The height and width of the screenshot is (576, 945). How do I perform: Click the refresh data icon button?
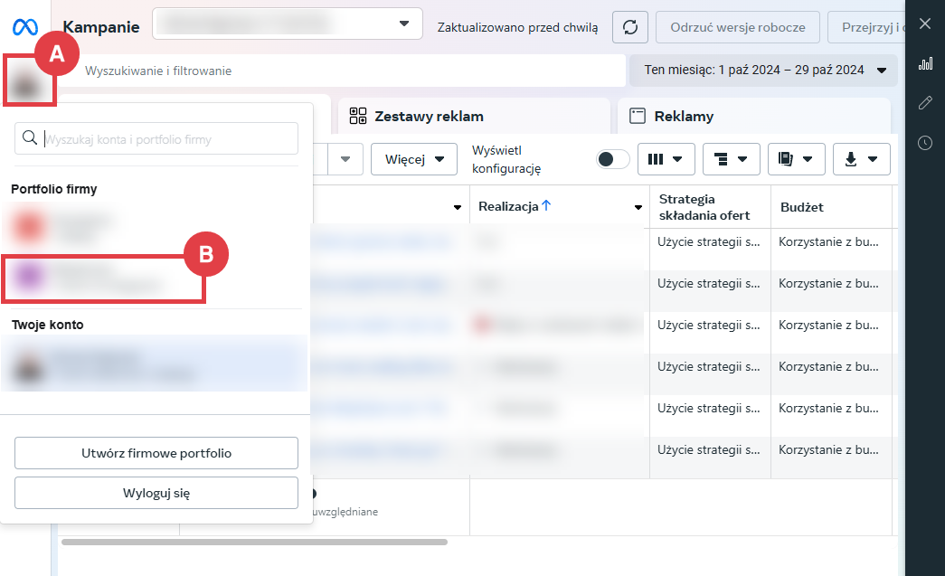coord(630,27)
